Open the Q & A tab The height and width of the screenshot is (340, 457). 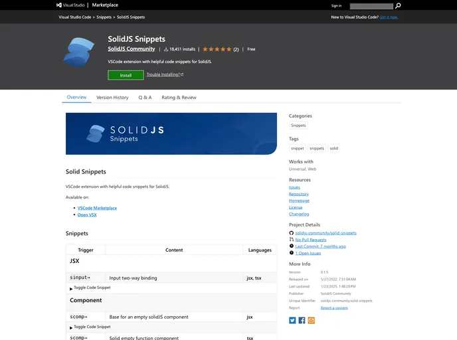(x=145, y=98)
